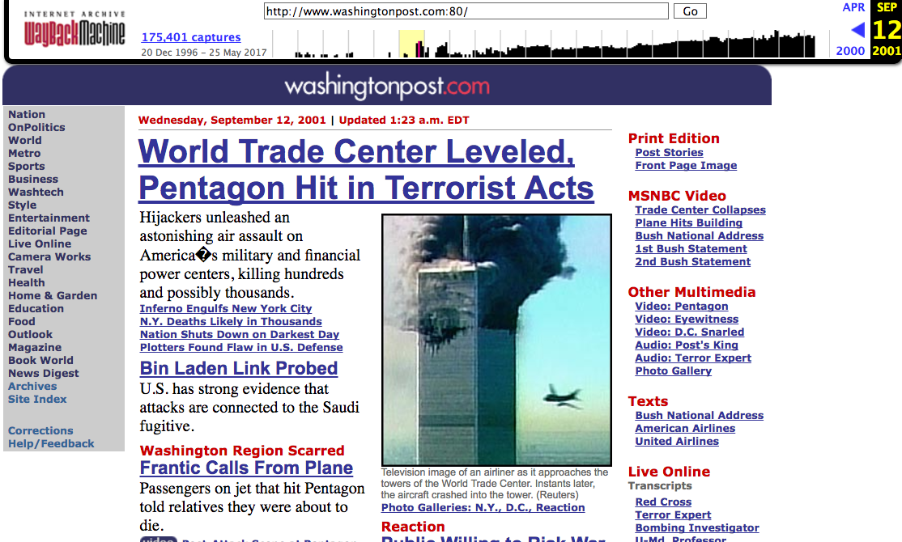The width and height of the screenshot is (902, 542).
Task: Open the Nation section
Action: click(x=27, y=114)
